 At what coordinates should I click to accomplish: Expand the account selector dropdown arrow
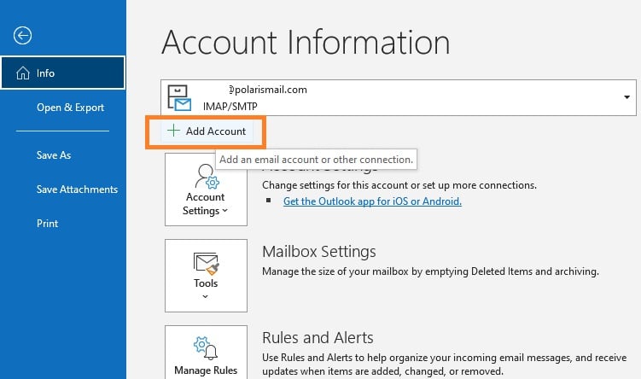point(627,97)
